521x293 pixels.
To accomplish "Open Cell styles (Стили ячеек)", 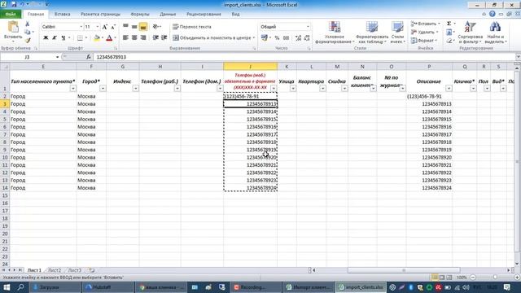I will [397, 33].
